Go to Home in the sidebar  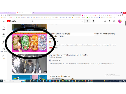[3, 28]
